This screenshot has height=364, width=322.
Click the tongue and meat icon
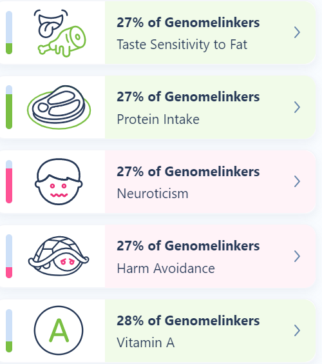coord(60,33)
